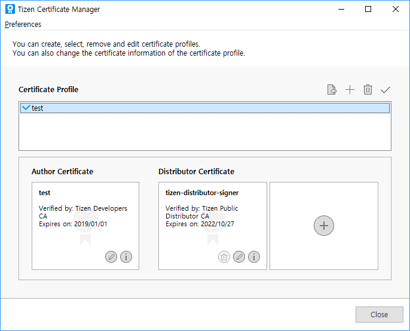Remove the tizen-distributor-signer certificate
Image resolution: width=410 pixels, height=331 pixels.
224,257
